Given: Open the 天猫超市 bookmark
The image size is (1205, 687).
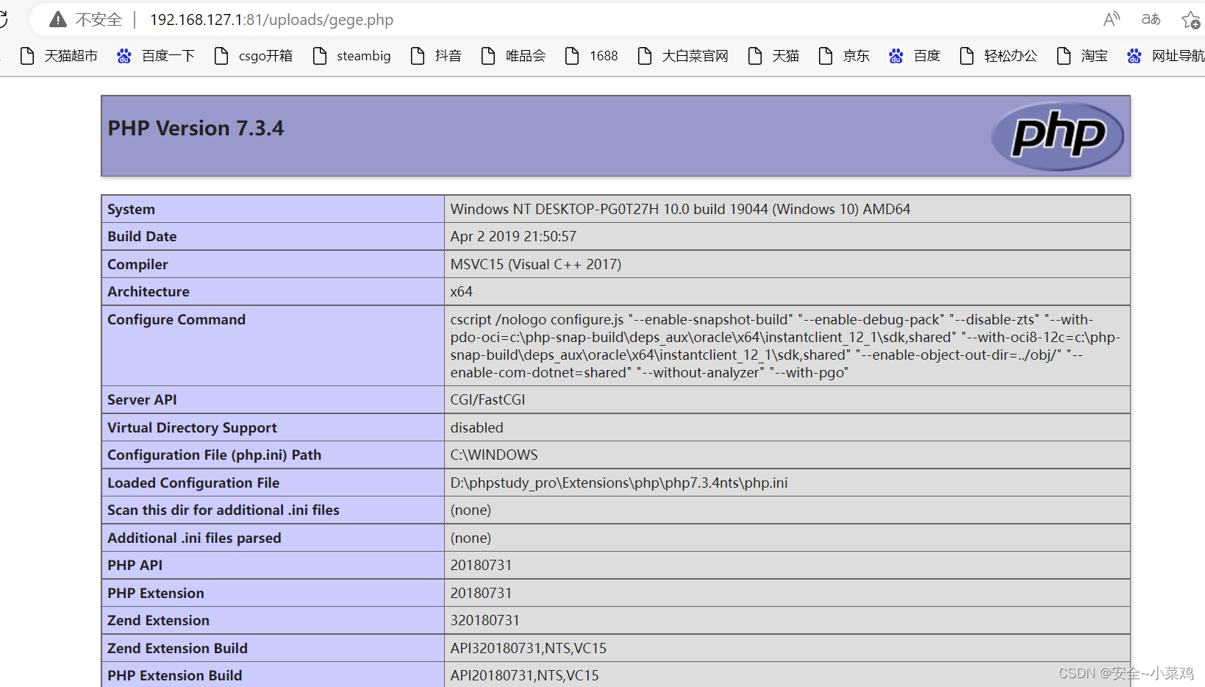Looking at the screenshot, I should click(59, 56).
